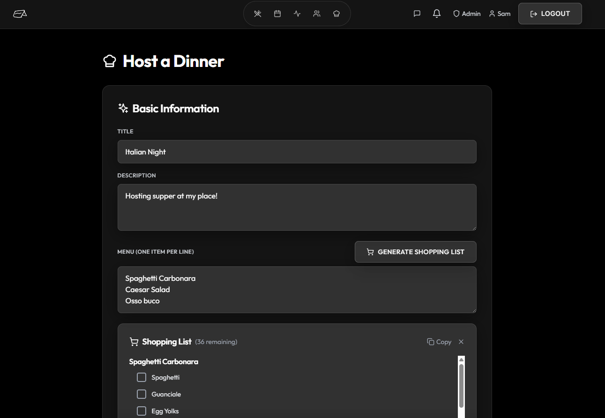
Task: Click the LOGOUT button
Action: coord(550,14)
